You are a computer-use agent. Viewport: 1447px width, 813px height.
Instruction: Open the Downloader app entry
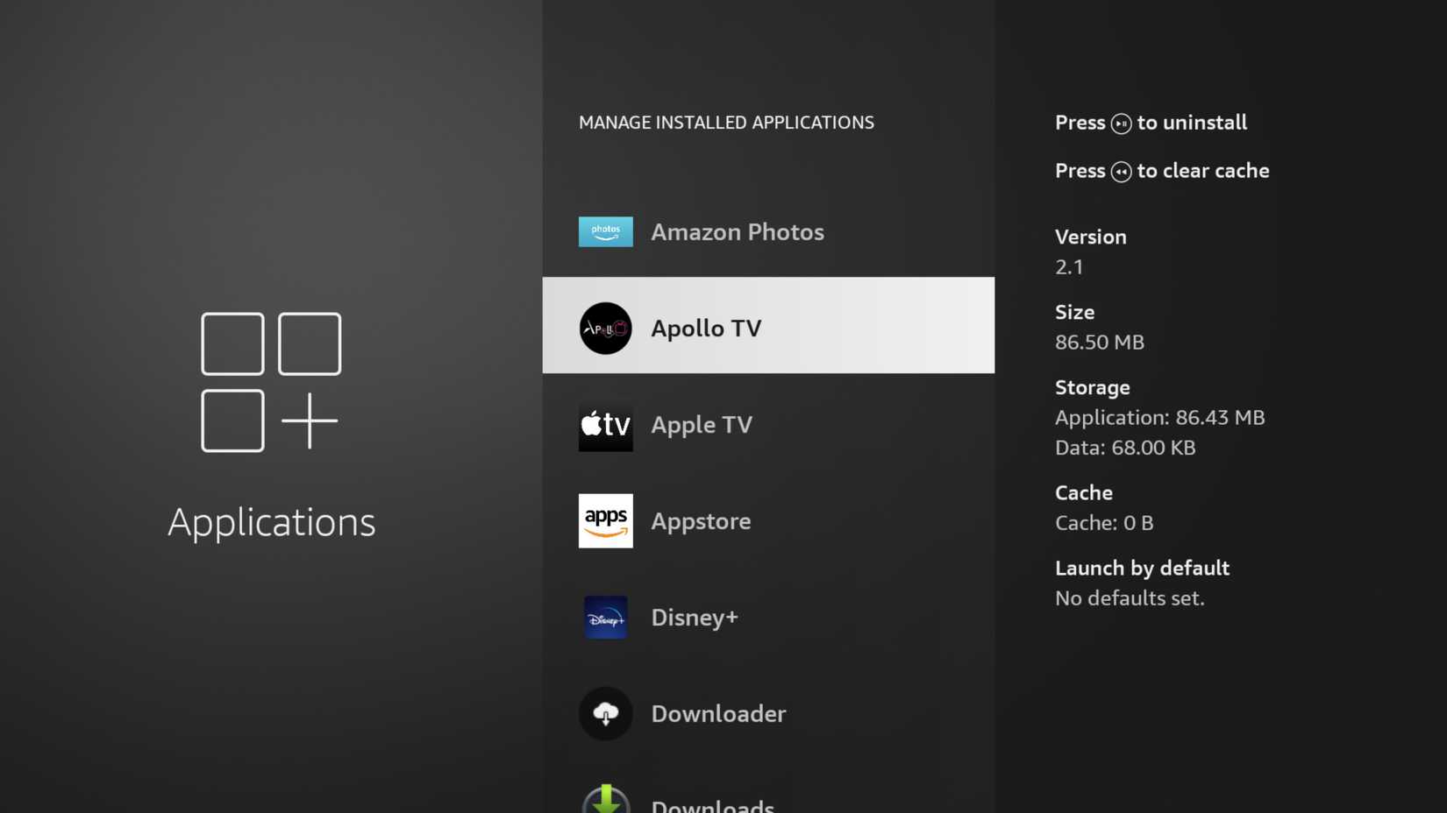click(717, 714)
